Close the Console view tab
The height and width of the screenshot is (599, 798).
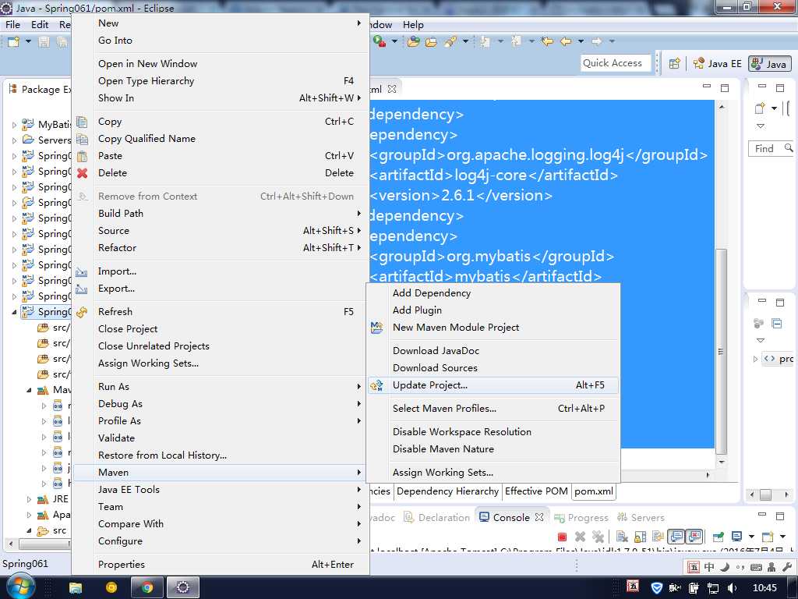(539, 517)
